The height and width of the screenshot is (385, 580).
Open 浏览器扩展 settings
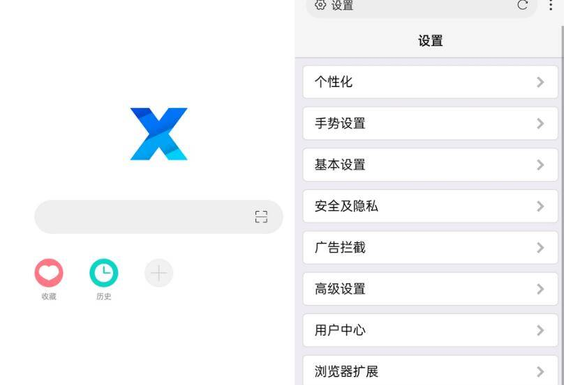tap(430, 372)
